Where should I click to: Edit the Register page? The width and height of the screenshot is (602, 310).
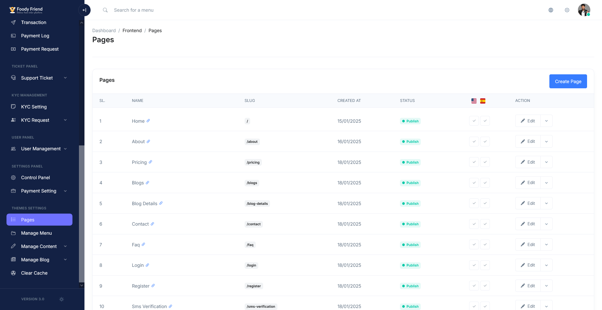[528, 286]
